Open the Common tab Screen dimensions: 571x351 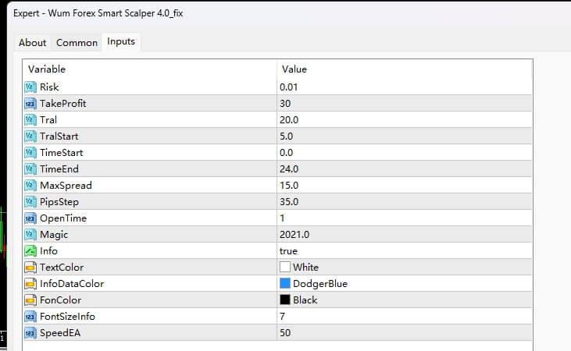(x=77, y=43)
